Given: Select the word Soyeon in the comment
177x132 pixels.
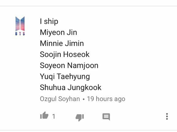Looking at the screenshot, I should (52, 66).
